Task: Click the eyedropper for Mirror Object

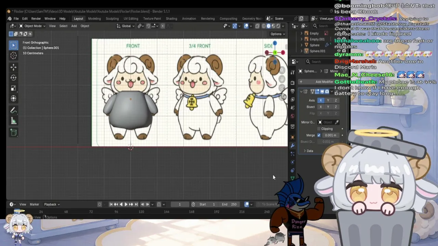Action: 337,122
